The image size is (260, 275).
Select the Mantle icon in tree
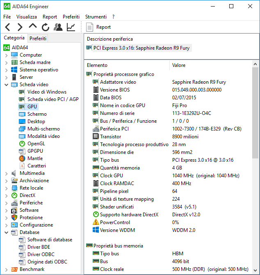pyautogui.click(x=22, y=158)
